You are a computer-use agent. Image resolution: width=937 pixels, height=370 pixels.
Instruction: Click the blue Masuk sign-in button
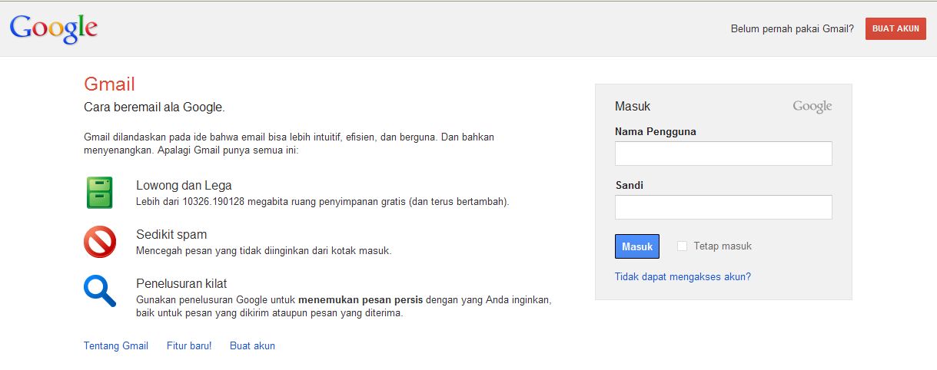(637, 246)
